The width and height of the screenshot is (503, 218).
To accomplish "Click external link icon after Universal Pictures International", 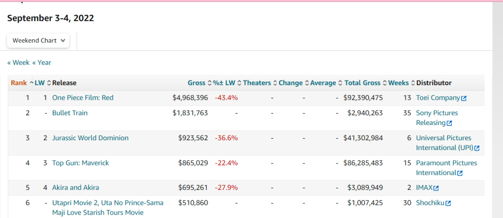I will click(476, 148).
